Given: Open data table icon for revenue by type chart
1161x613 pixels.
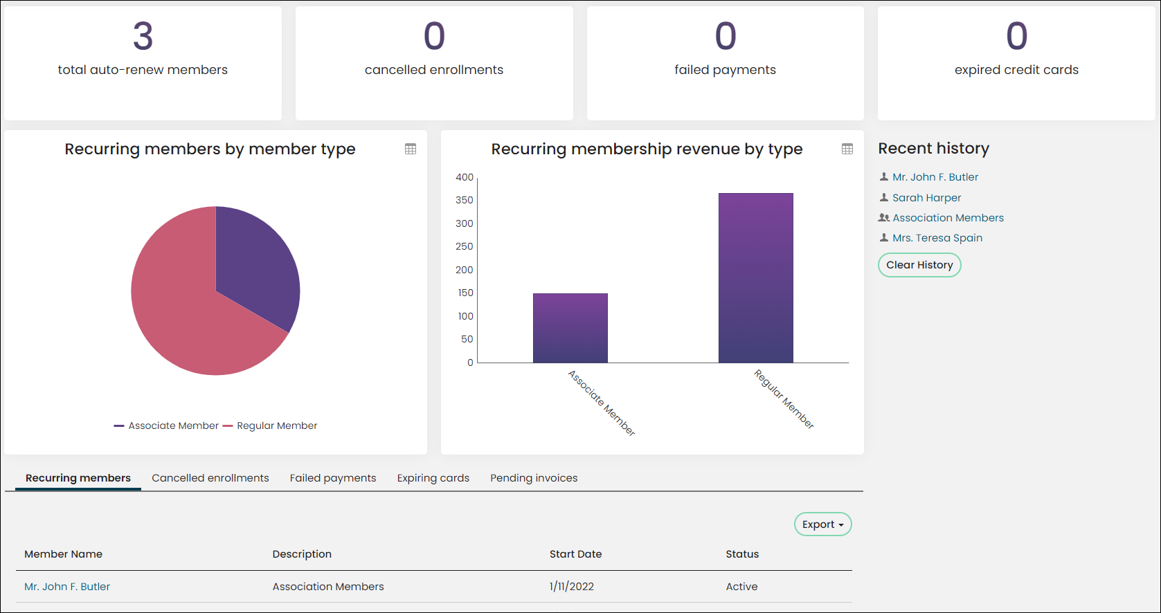Looking at the screenshot, I should (847, 149).
